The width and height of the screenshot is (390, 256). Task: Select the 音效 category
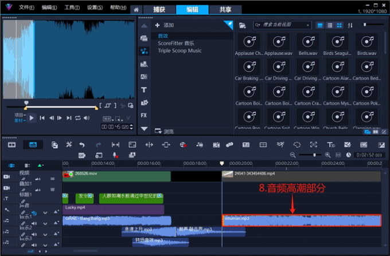coord(163,36)
